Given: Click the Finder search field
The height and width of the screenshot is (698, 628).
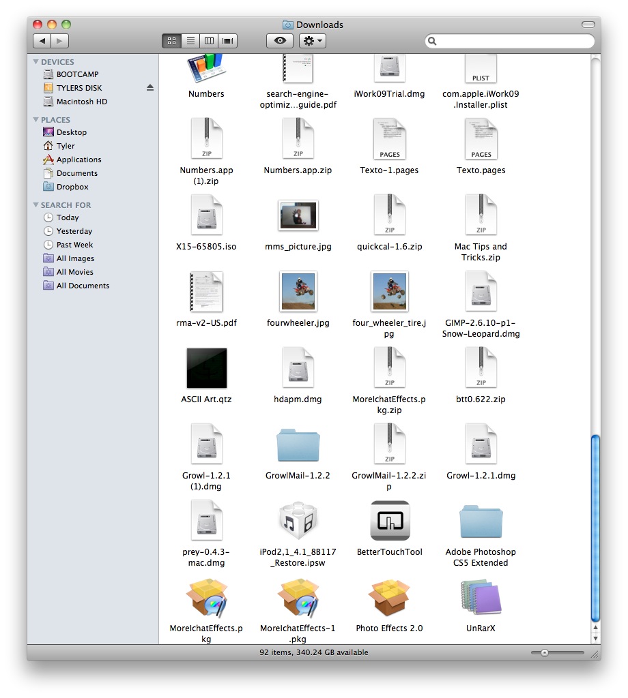Looking at the screenshot, I should tap(510, 41).
